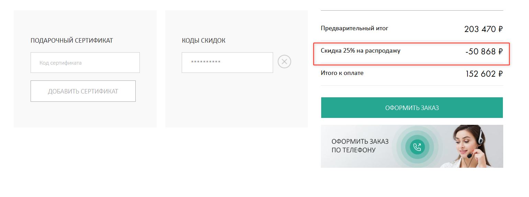This screenshot has height=197, width=529.
Task: Click the ruble sign after -50 868
Action: [x=500, y=52]
